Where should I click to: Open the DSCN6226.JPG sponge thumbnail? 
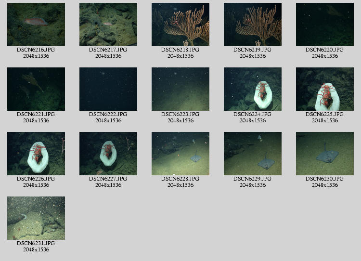pyautogui.click(x=36, y=154)
